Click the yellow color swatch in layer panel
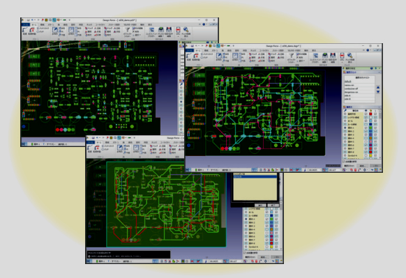The image size is (406, 278). [x=370, y=155]
